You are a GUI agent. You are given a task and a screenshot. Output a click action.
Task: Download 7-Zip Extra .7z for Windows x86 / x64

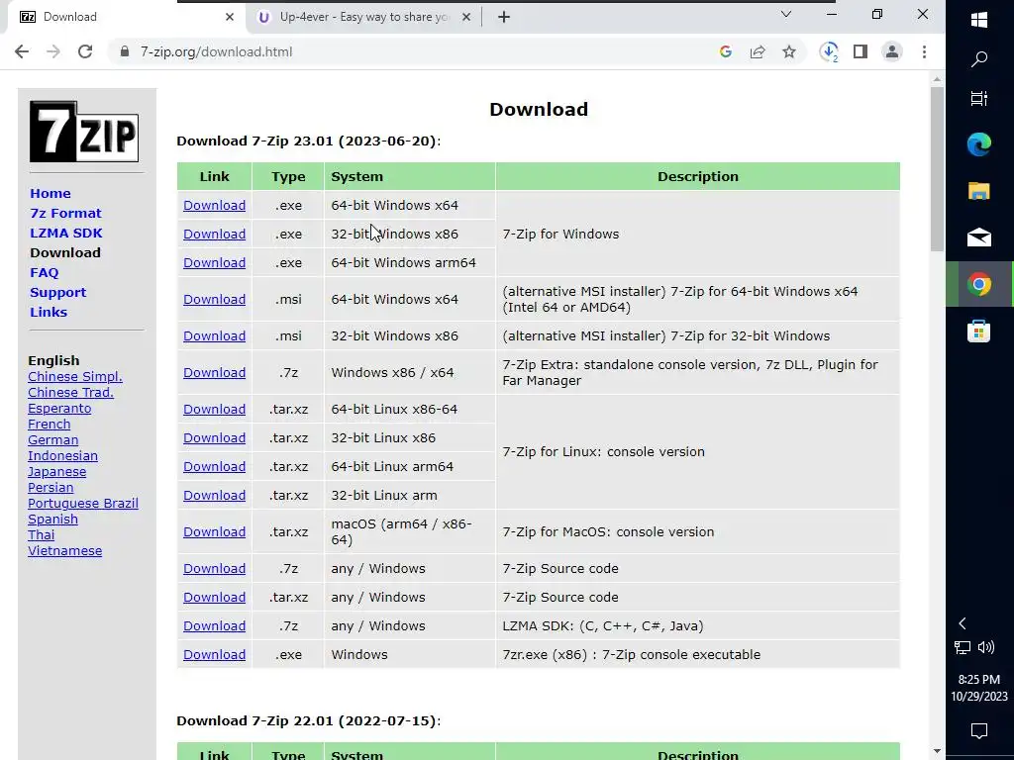click(x=214, y=373)
